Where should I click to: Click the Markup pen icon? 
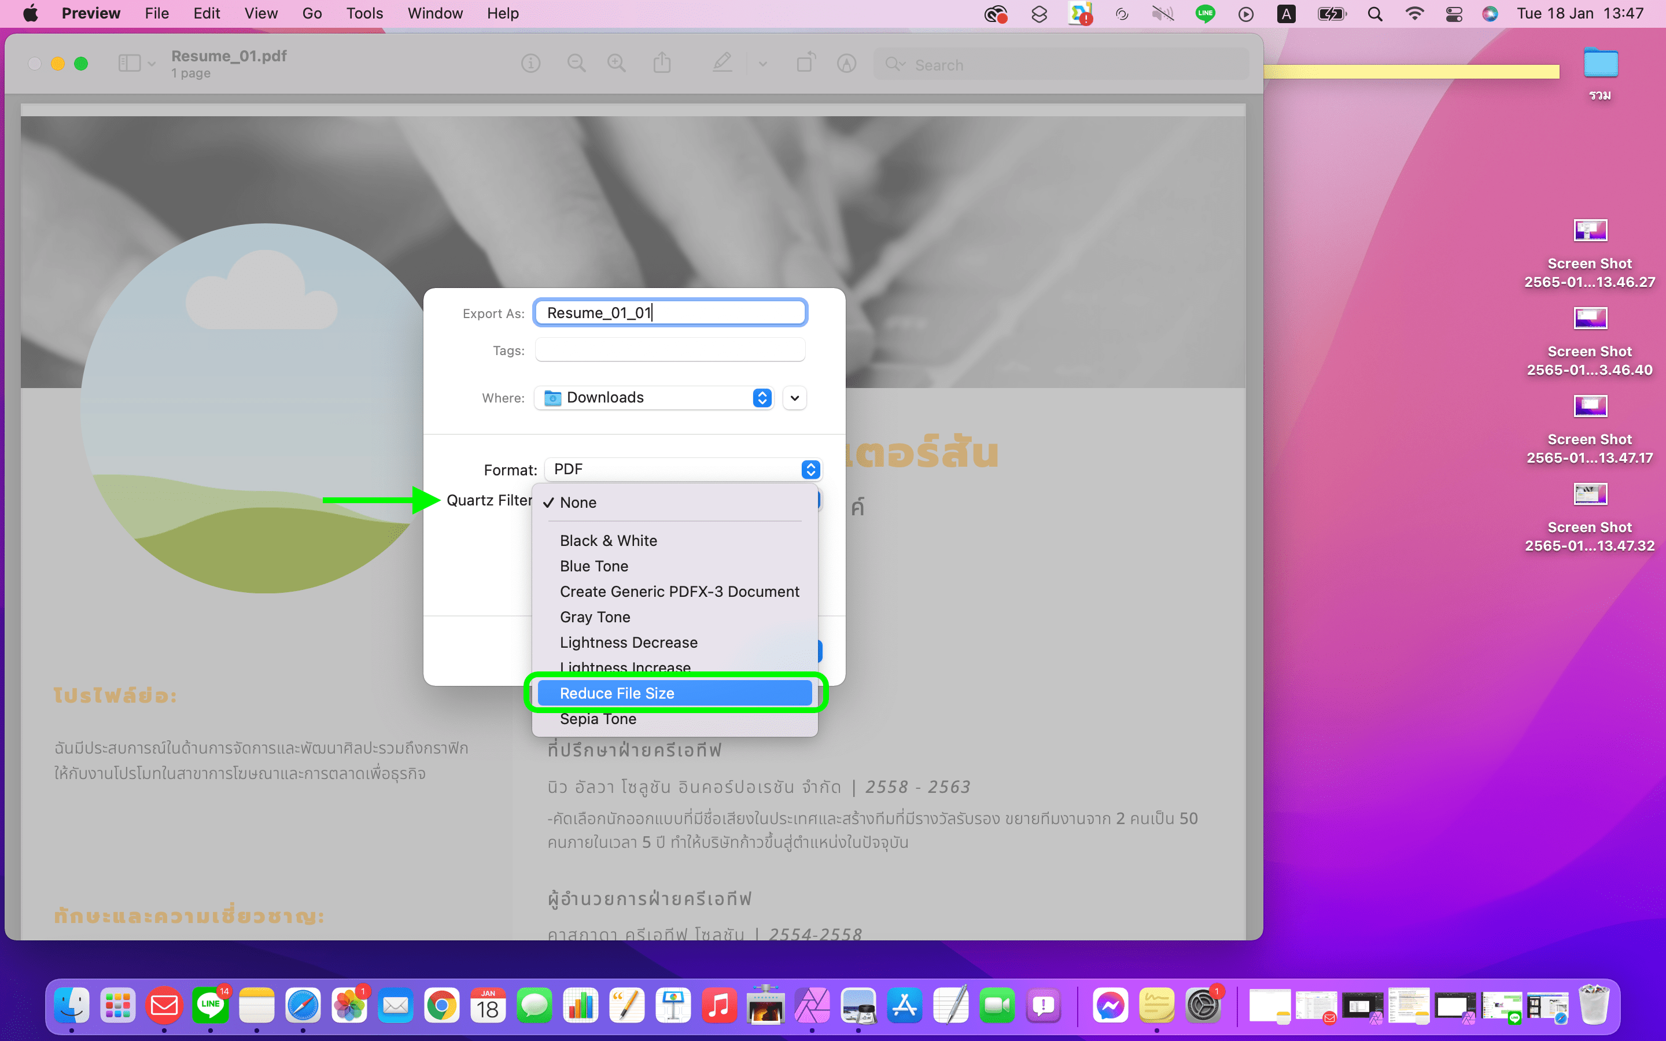click(721, 64)
